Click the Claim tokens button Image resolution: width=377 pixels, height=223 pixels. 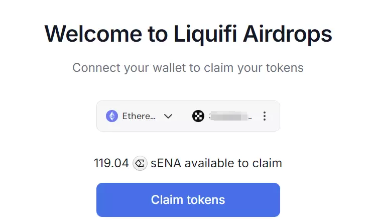click(x=188, y=200)
